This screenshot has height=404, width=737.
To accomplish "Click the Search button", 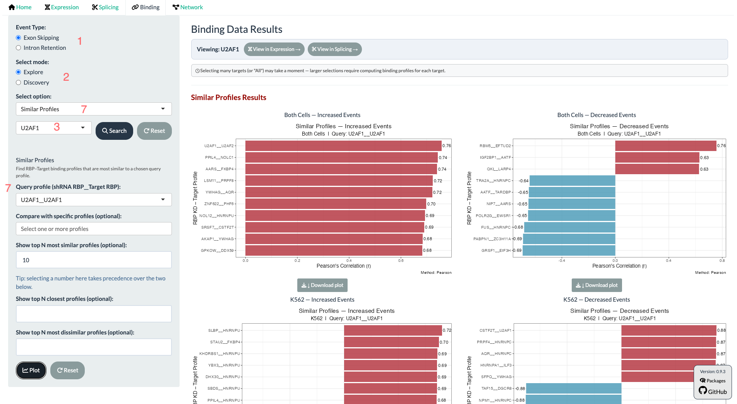I will click(114, 131).
